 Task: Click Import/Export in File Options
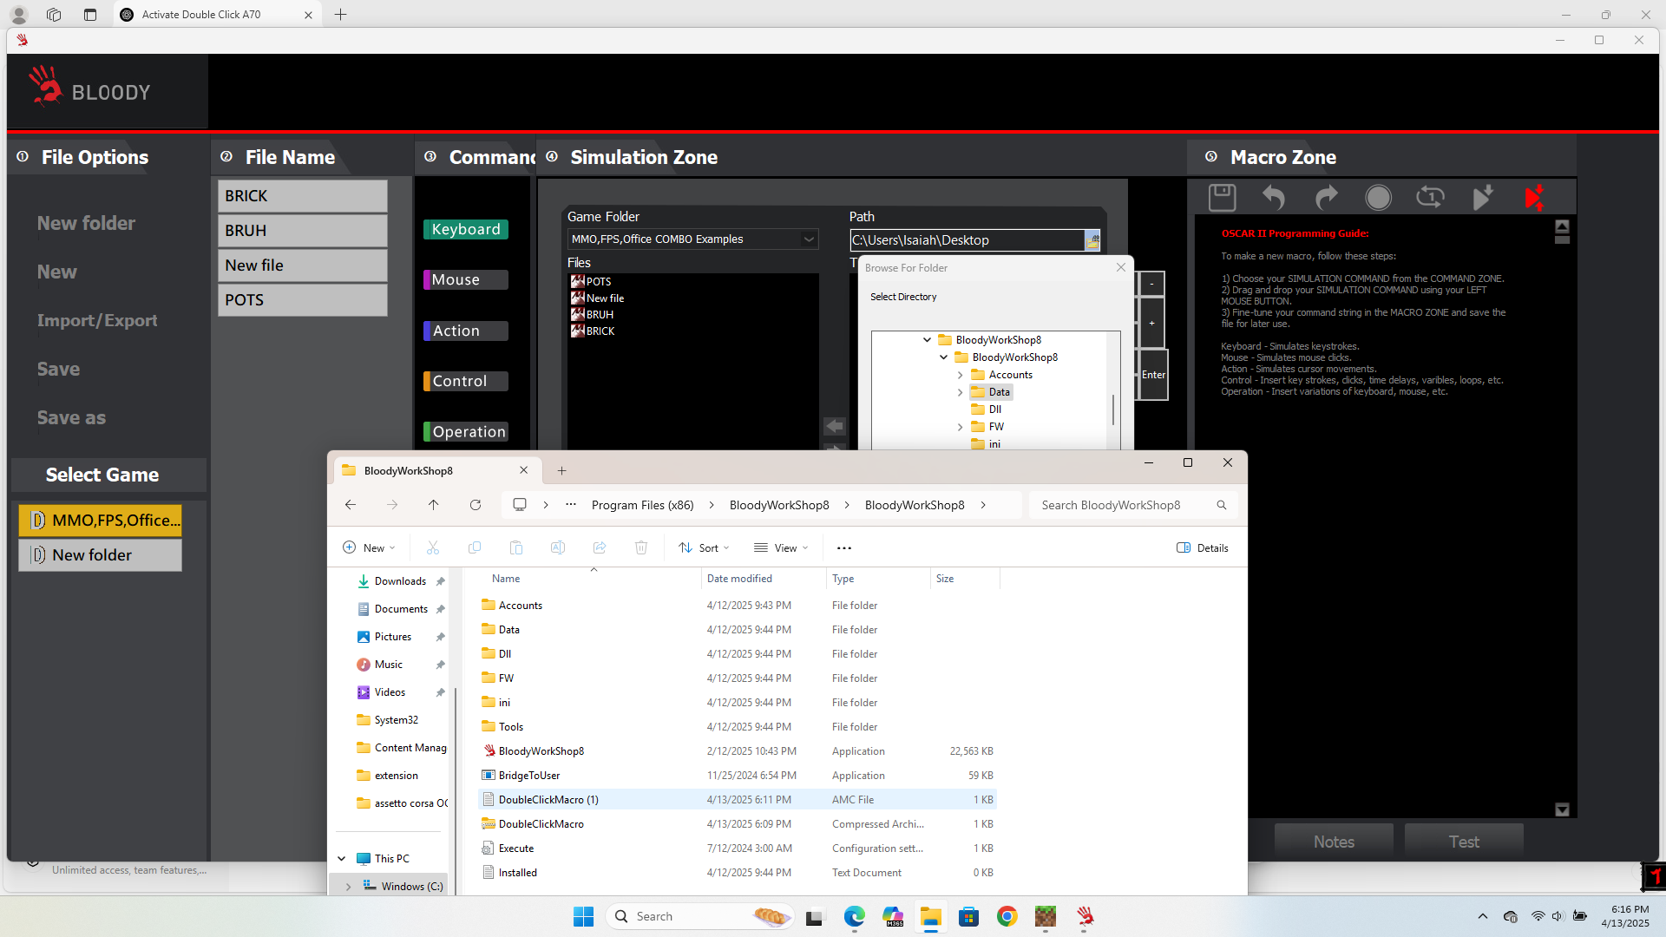point(97,320)
